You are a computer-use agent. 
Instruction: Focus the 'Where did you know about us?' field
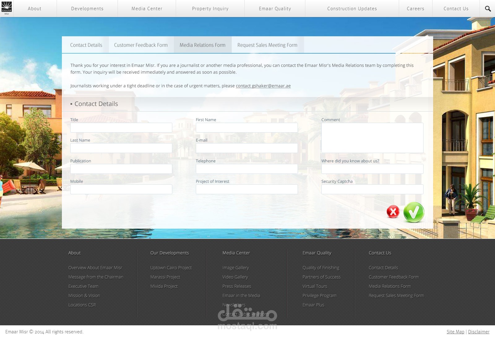pos(372,169)
